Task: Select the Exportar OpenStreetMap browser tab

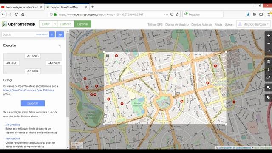Action: tap(66, 7)
